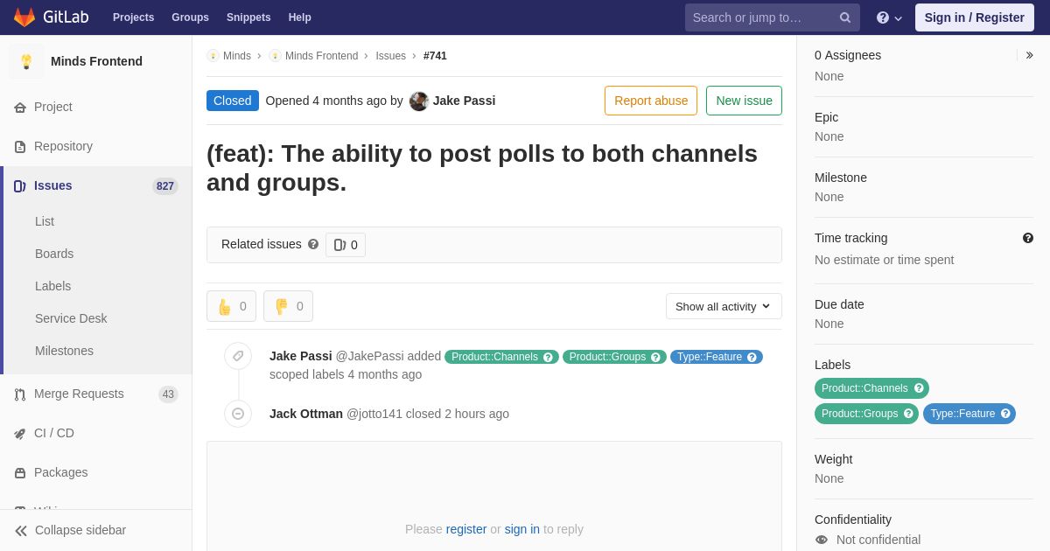The height and width of the screenshot is (551, 1050).
Task: Open the Projects menu
Action: point(134,17)
